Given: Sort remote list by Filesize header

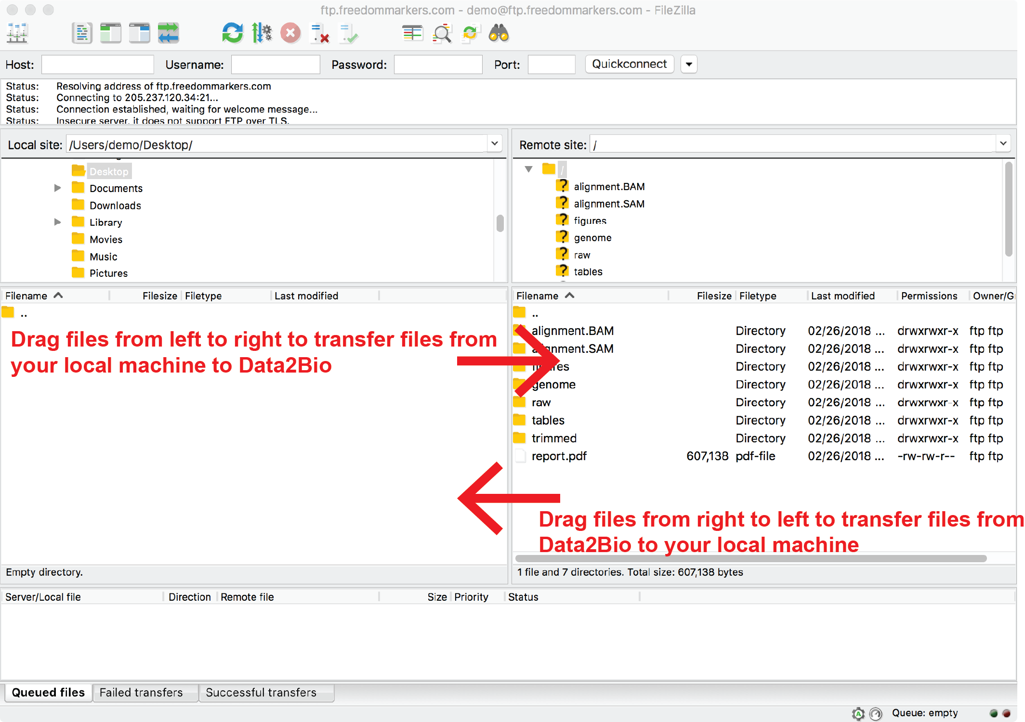Looking at the screenshot, I should point(702,296).
